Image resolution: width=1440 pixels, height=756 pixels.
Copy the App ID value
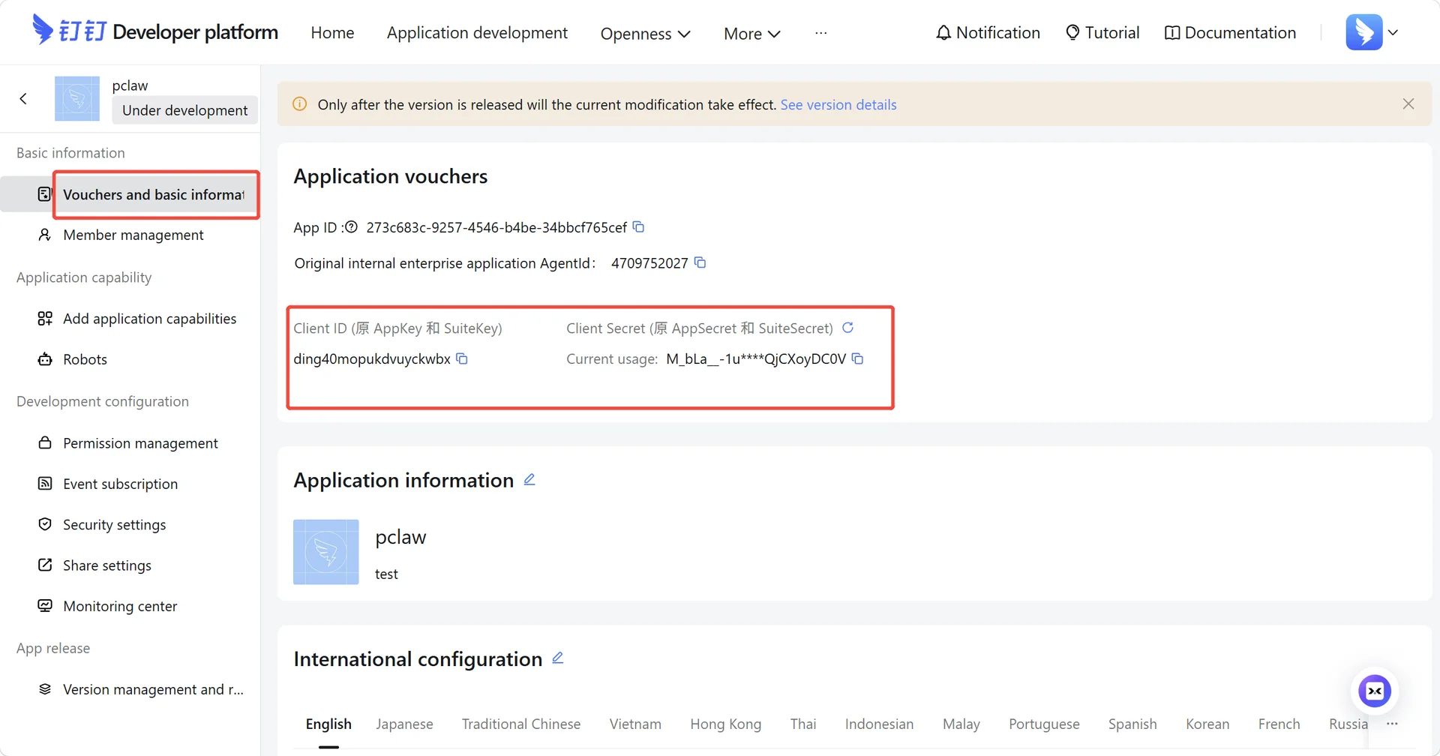(x=639, y=226)
